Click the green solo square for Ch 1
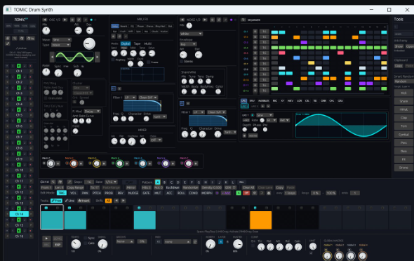Screen dimensions: 414x261 [19, 66]
